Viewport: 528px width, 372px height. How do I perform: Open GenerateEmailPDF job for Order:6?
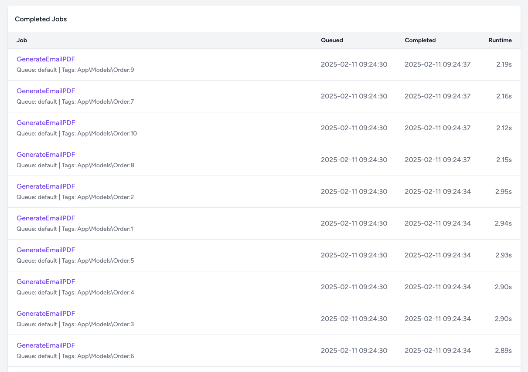pyautogui.click(x=46, y=345)
